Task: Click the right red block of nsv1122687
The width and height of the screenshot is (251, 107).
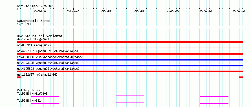Action: point(241,77)
